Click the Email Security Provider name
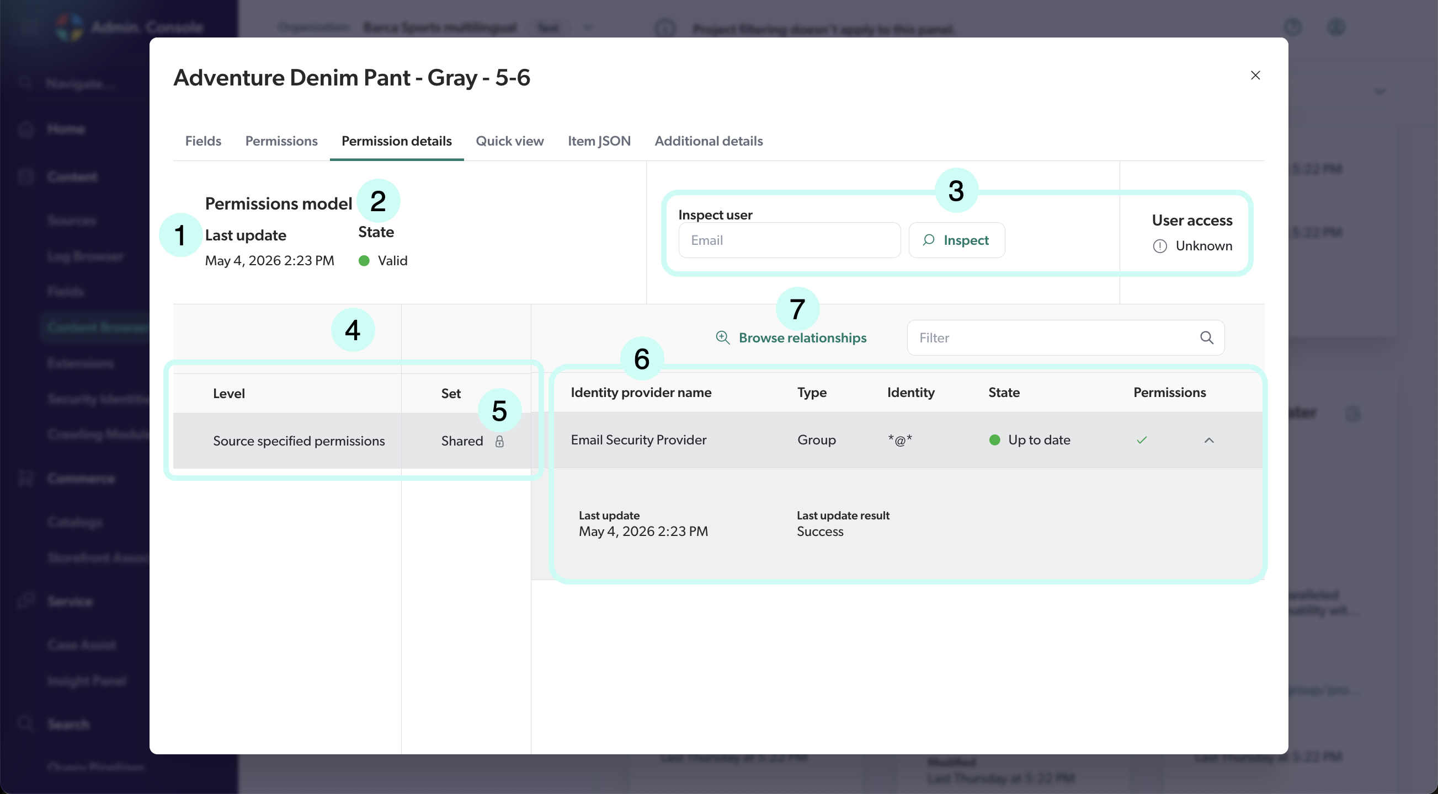The height and width of the screenshot is (794, 1438). click(638, 439)
